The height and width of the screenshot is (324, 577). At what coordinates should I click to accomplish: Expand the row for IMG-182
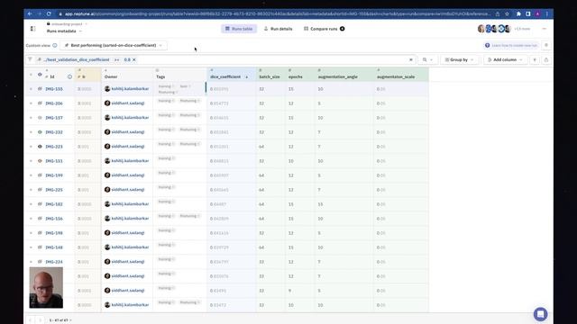pos(31,204)
